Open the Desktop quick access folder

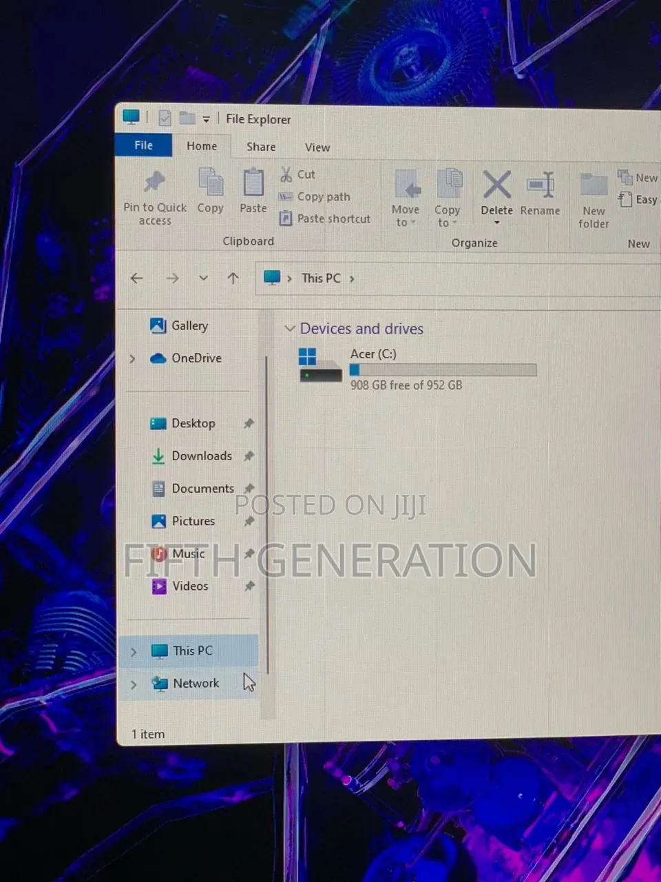[x=182, y=423]
